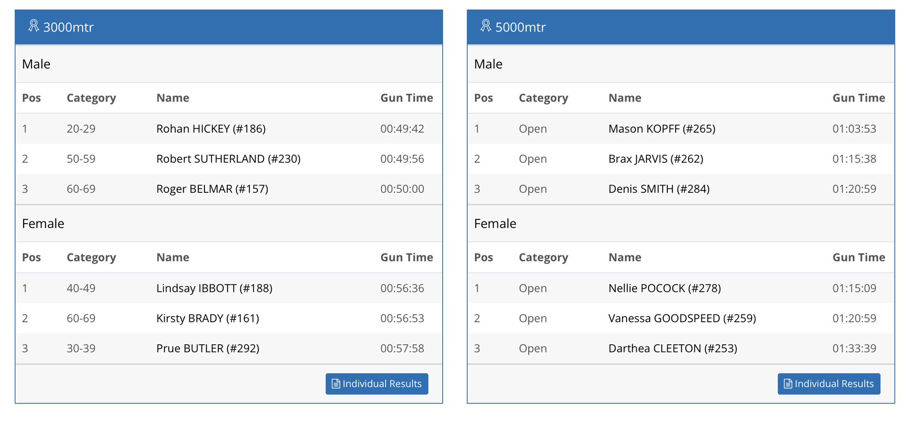Select Kirsty BRADY (#161) name

tap(208, 318)
